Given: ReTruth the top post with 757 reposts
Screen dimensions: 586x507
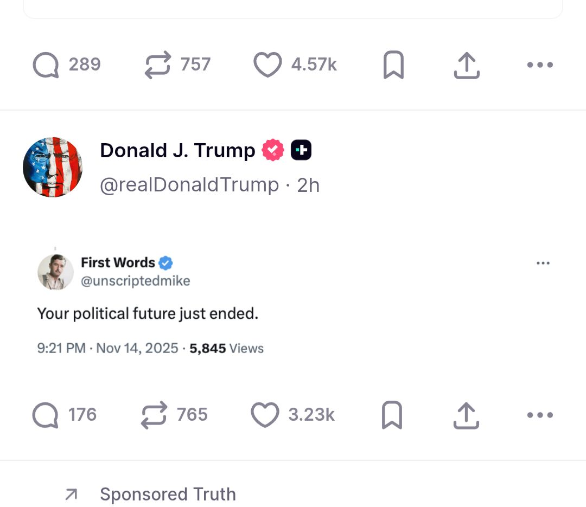Looking at the screenshot, I should point(158,65).
